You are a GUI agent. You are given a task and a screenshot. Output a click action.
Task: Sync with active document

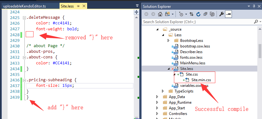191,14
